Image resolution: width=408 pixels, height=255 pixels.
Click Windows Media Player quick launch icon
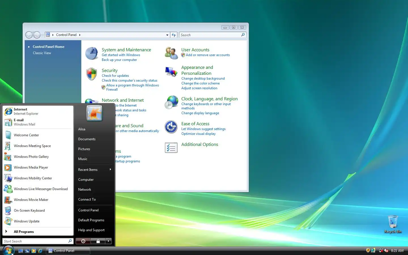(x=34, y=251)
